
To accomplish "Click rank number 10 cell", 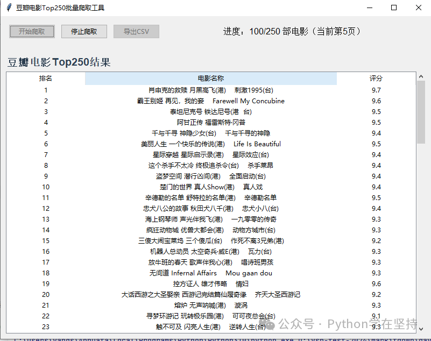I will (x=46, y=187).
